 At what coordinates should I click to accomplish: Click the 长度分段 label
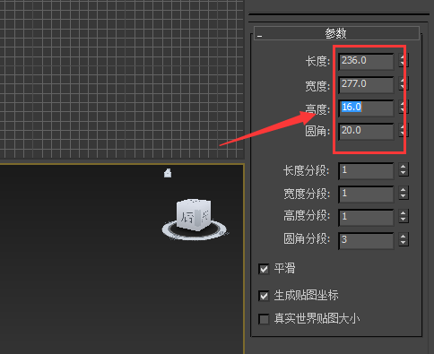(x=307, y=171)
